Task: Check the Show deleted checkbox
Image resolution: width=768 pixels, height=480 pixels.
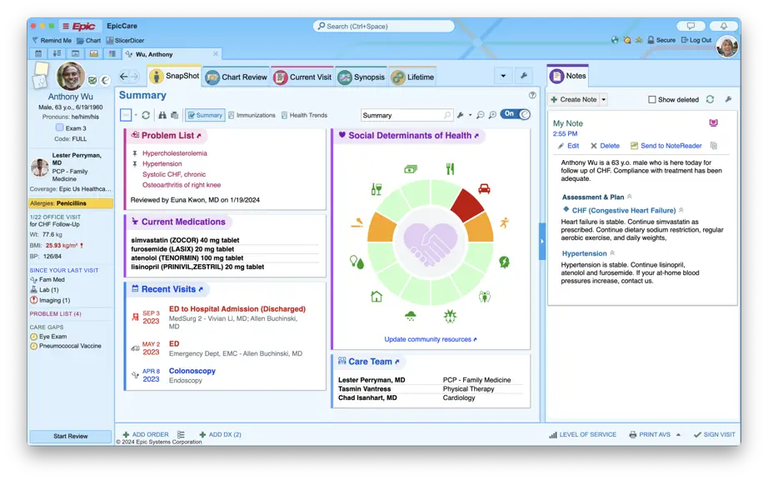Action: [652, 99]
